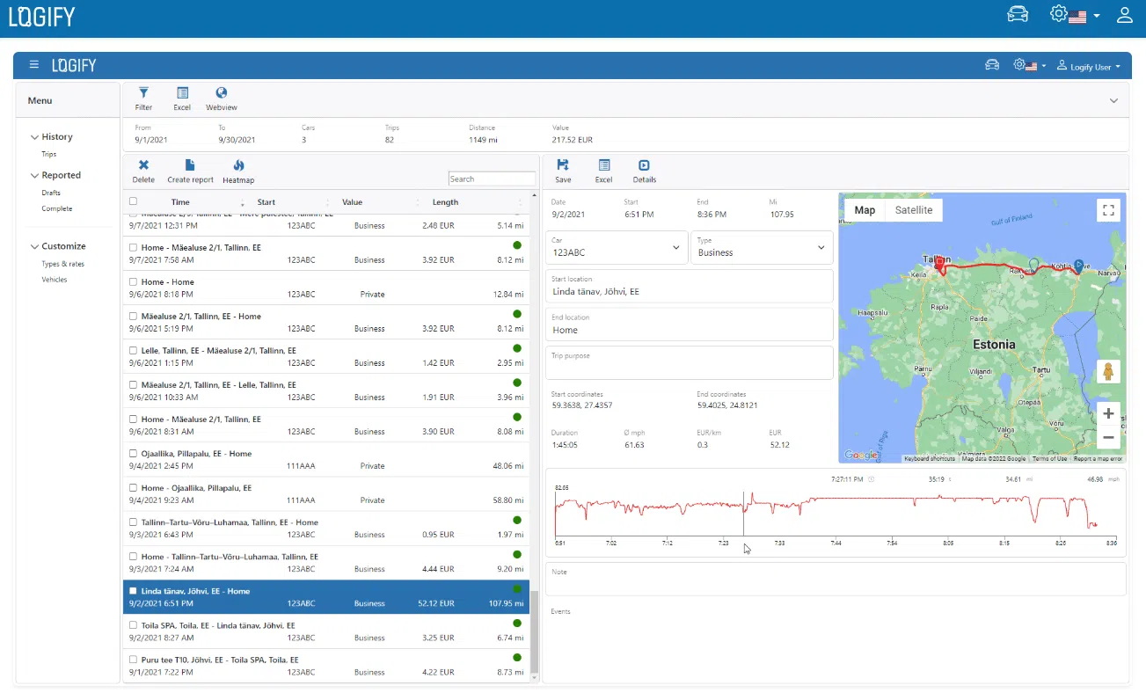Switch the map to Satellite view
1146x693 pixels.
[913, 210]
